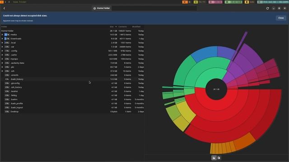Select the Home Folder root row
The image size is (289, 162).
coord(72,31)
